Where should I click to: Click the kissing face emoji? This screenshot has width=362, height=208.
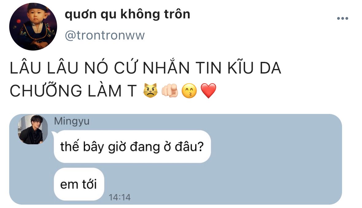point(189,91)
